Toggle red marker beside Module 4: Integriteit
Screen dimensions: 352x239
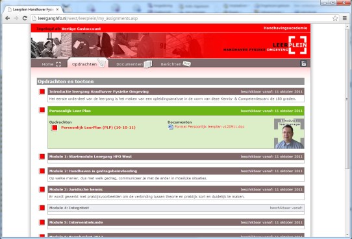(x=42, y=208)
